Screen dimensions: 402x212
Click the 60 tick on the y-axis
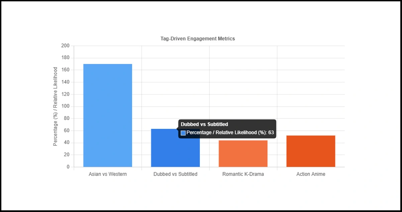67,131
